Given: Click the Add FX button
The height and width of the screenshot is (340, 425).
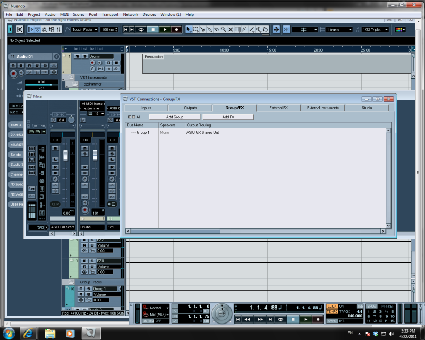Looking at the screenshot, I should (228, 117).
